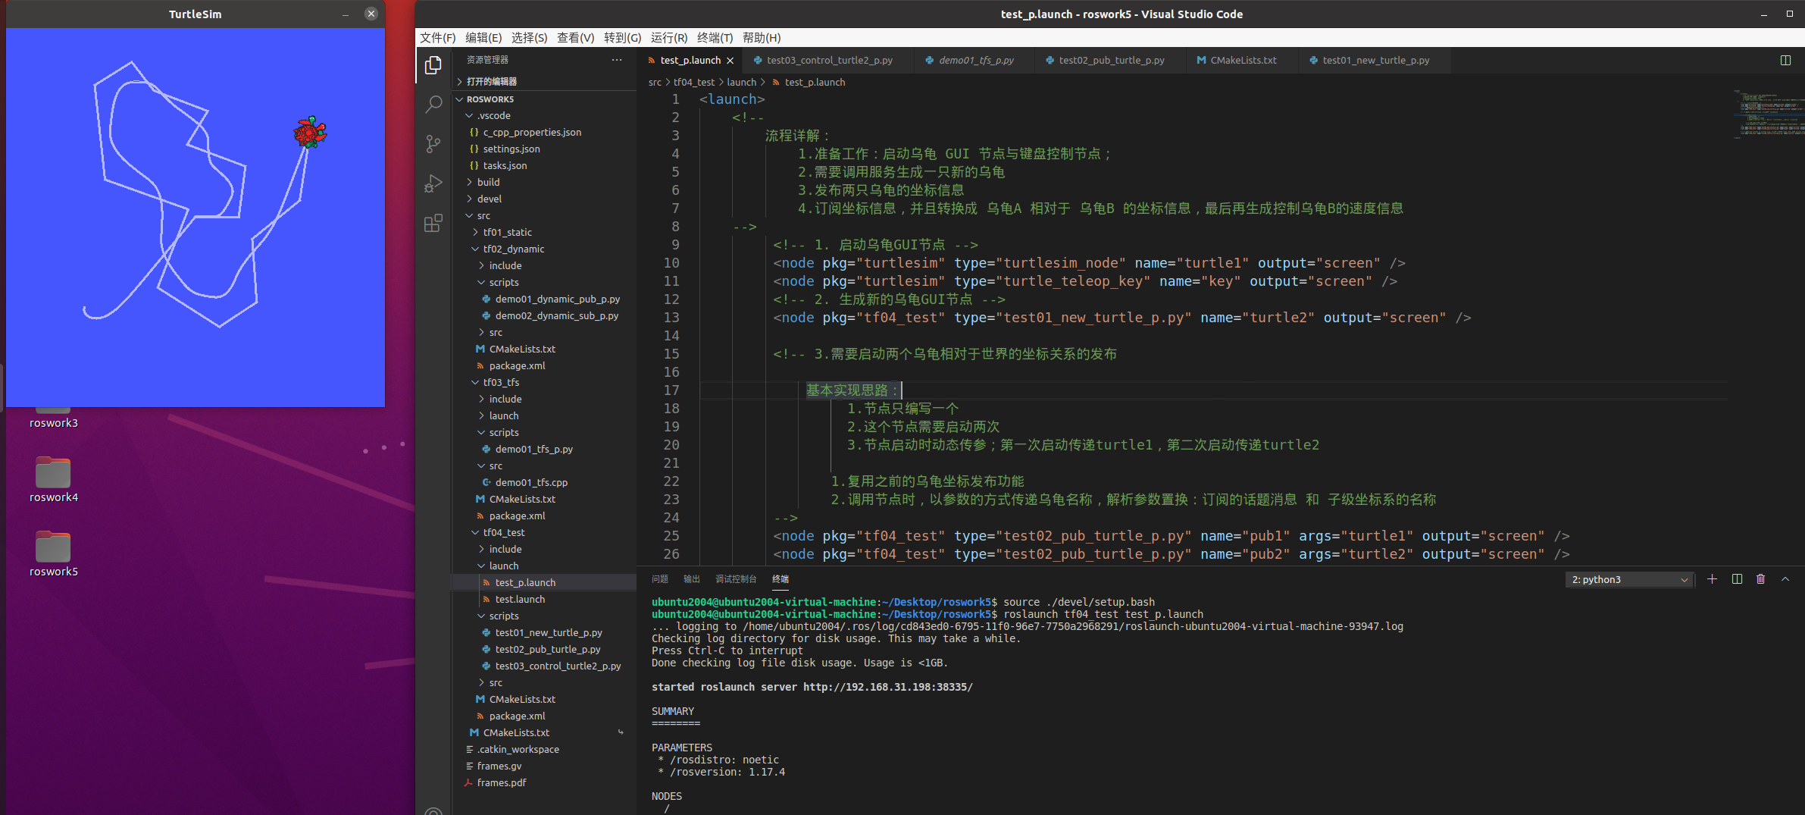
Task: Switch to the test01_new_turtle_p.py editor tab
Action: tap(1375, 60)
